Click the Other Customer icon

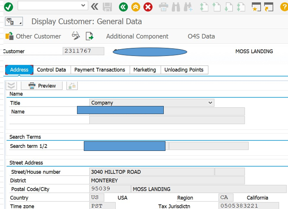pos(9,36)
